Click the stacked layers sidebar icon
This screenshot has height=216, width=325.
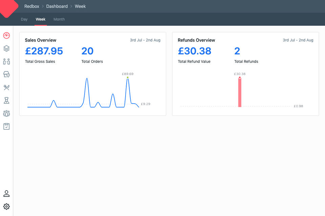tap(6, 48)
